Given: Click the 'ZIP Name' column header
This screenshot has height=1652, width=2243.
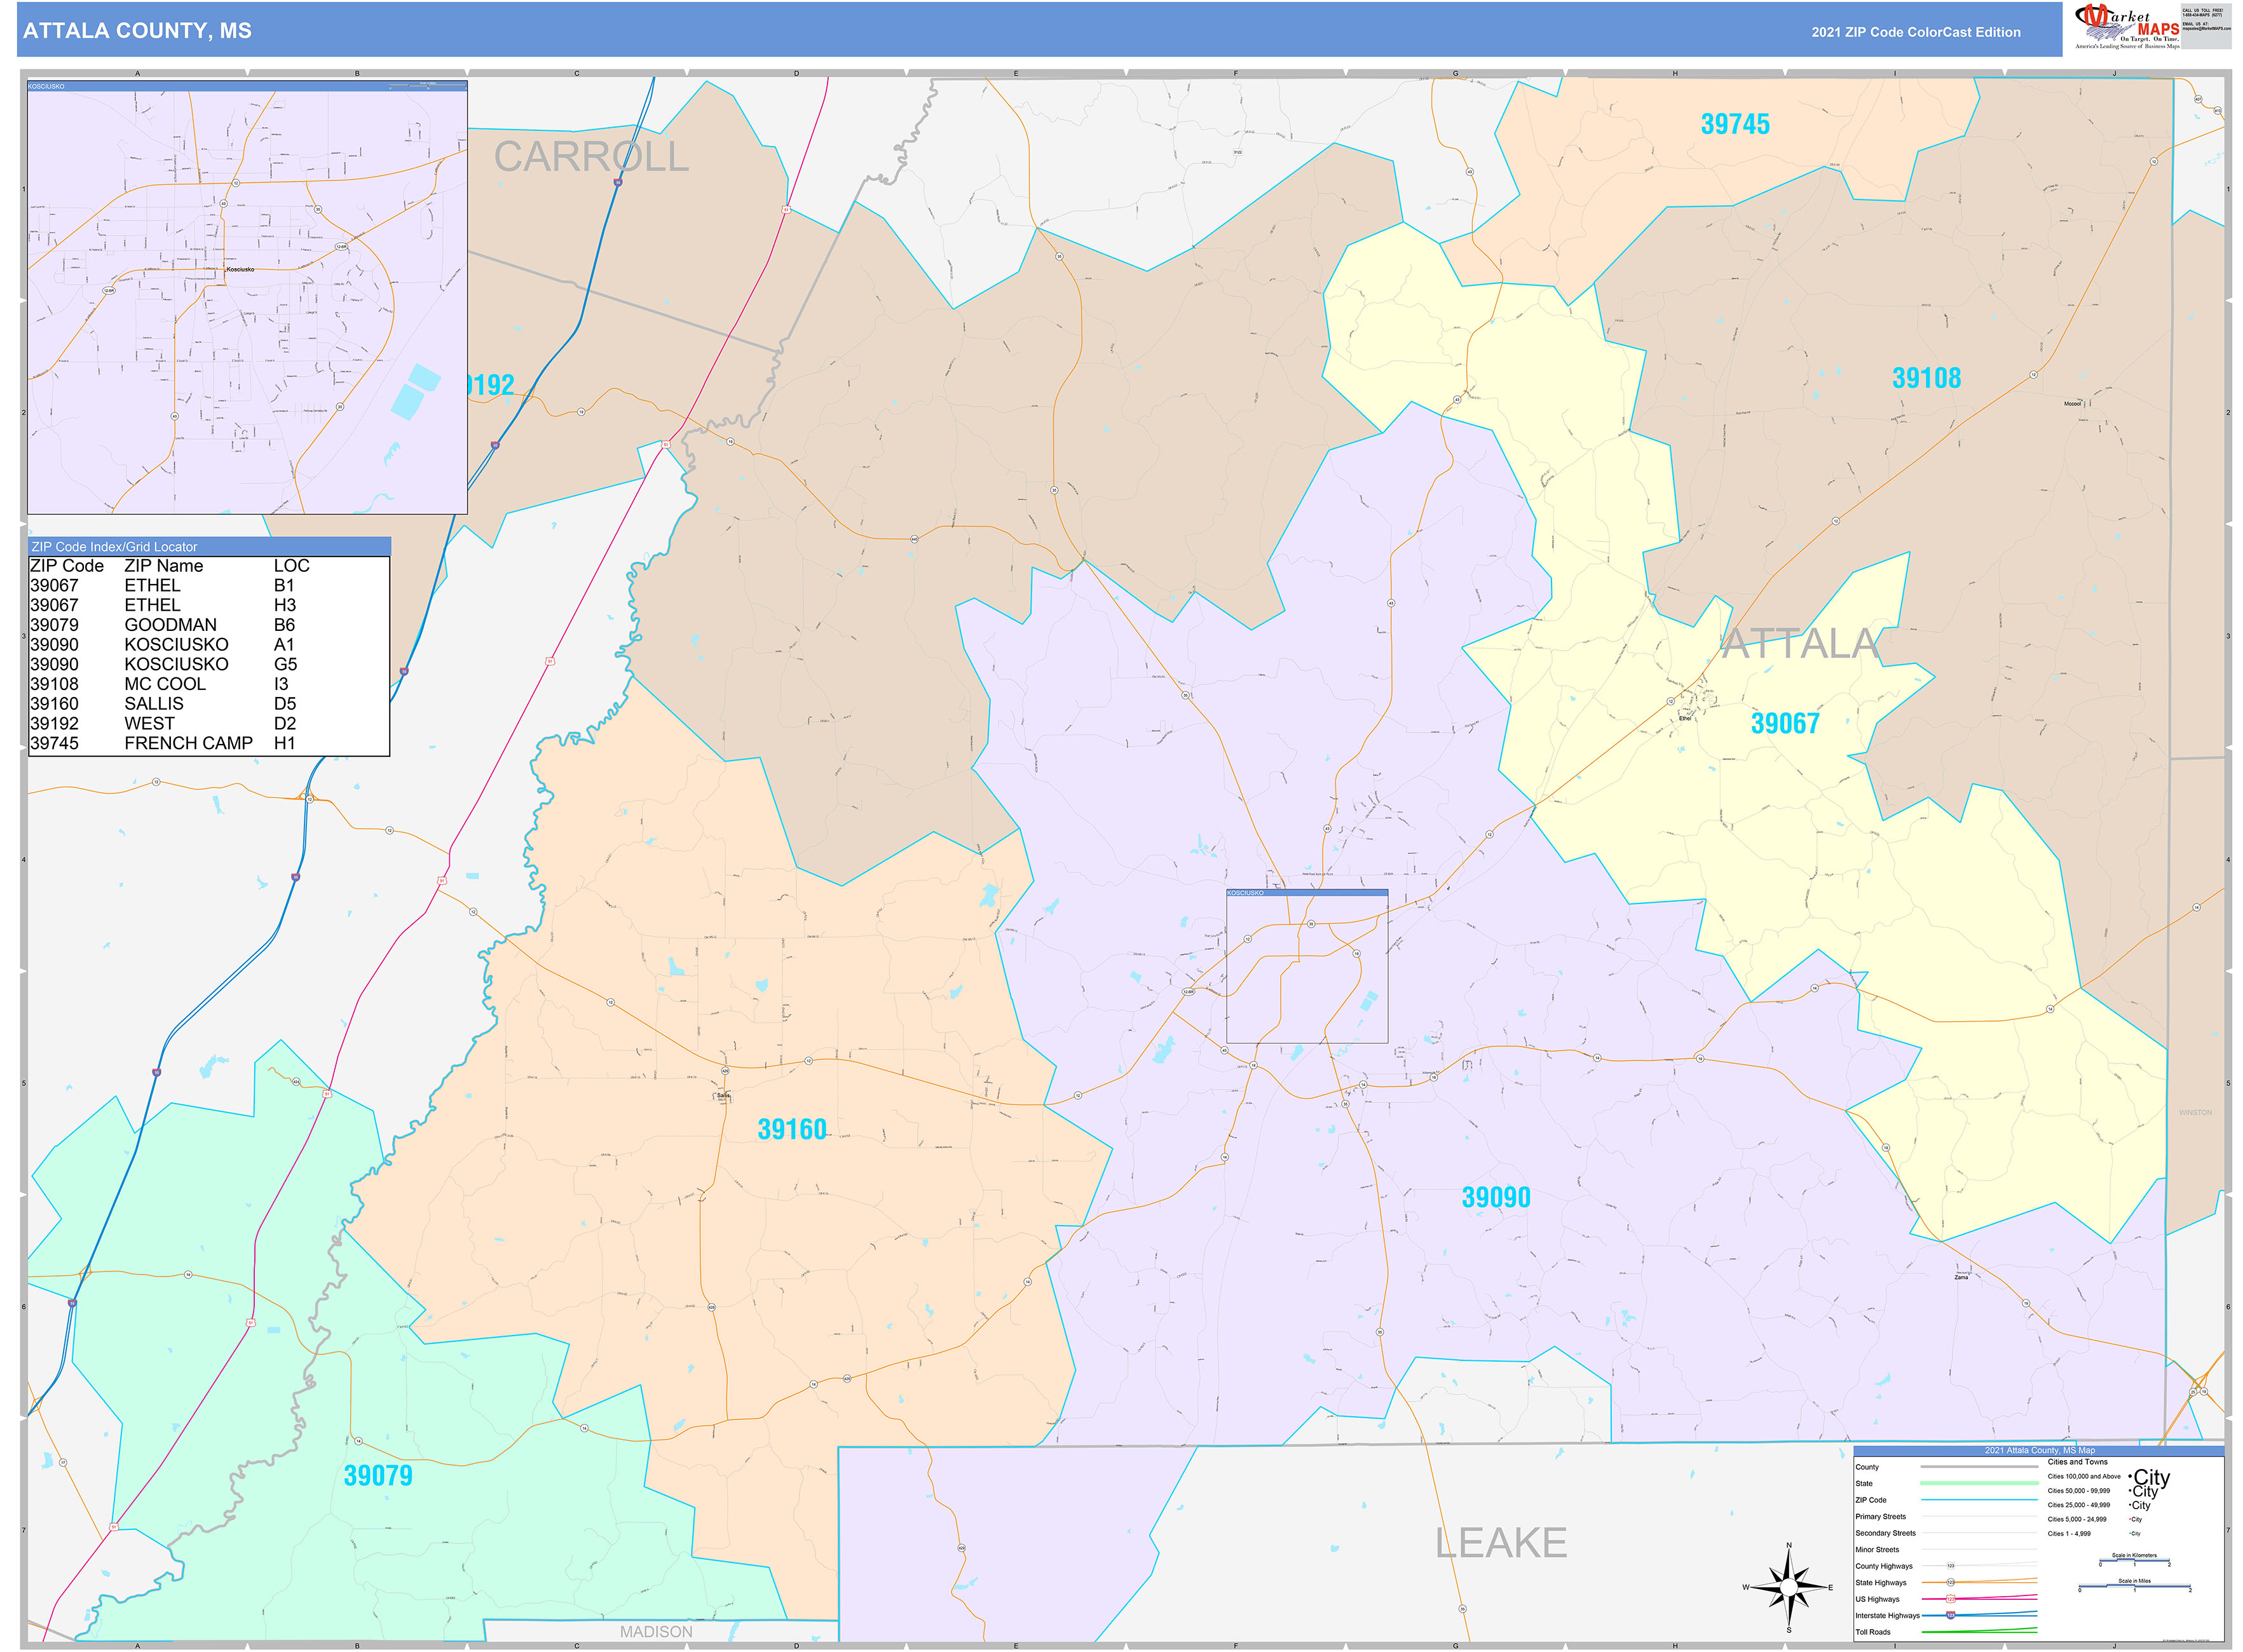Looking at the screenshot, I should [x=163, y=565].
